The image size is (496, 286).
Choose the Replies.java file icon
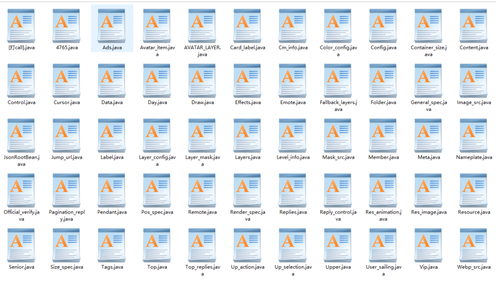293,191
